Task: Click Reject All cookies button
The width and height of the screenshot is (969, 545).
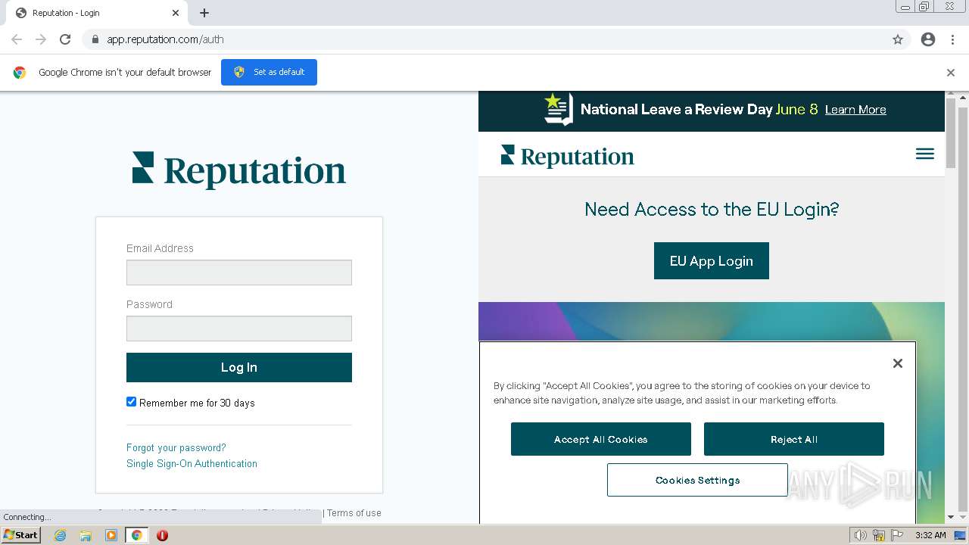Action: click(x=794, y=439)
